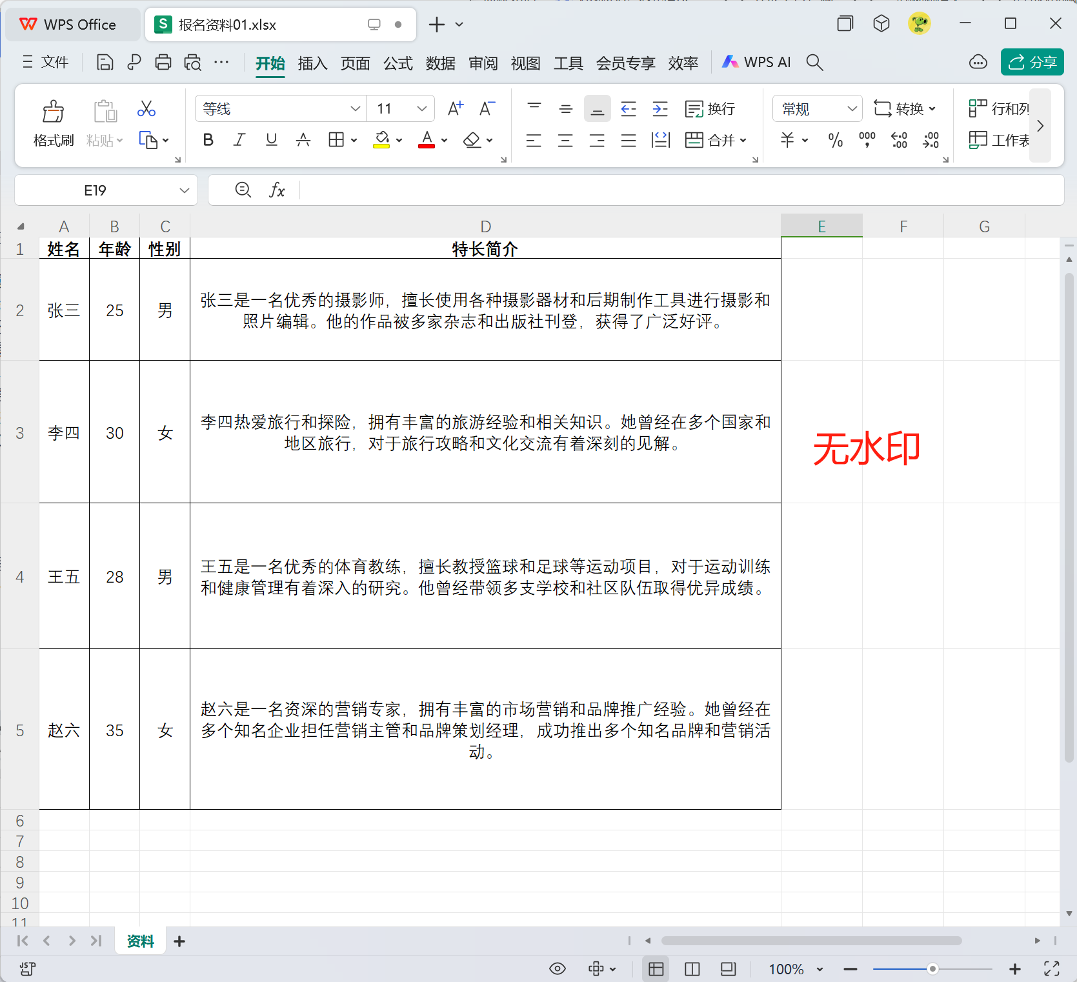Toggle underline formatting
Image resolution: width=1077 pixels, height=982 pixels.
[271, 139]
